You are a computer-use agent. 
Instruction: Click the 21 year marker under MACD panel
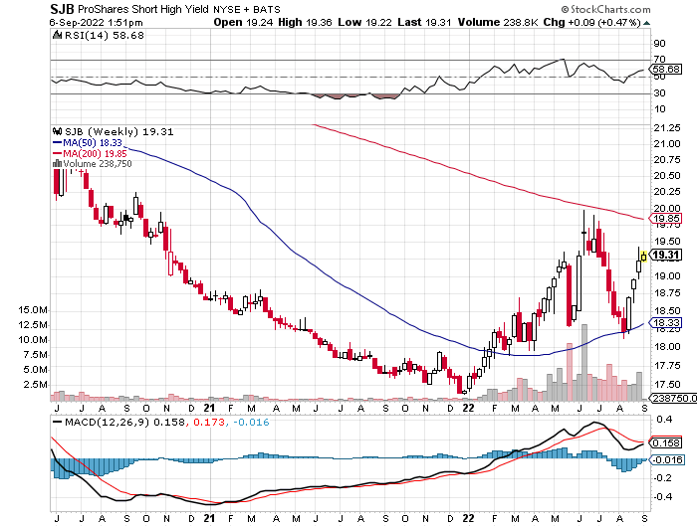(x=209, y=518)
